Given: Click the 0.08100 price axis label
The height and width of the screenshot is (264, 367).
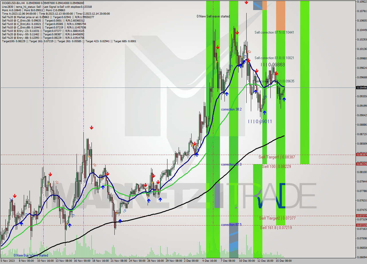Looking at the screenshot, I should (362, 172).
